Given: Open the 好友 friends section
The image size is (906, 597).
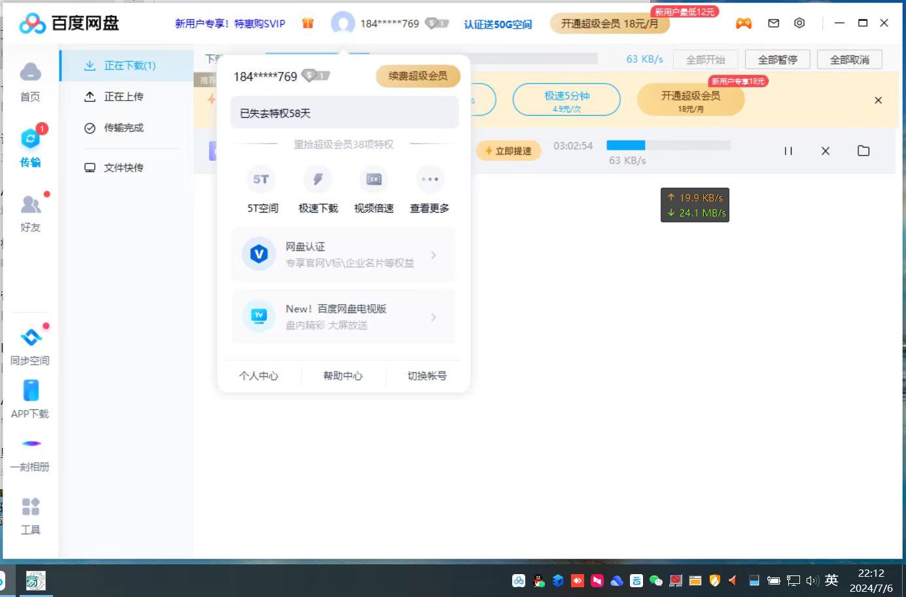Looking at the screenshot, I should pyautogui.click(x=30, y=213).
